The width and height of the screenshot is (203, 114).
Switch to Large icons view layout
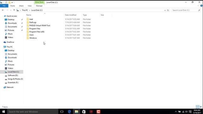coord(201,107)
